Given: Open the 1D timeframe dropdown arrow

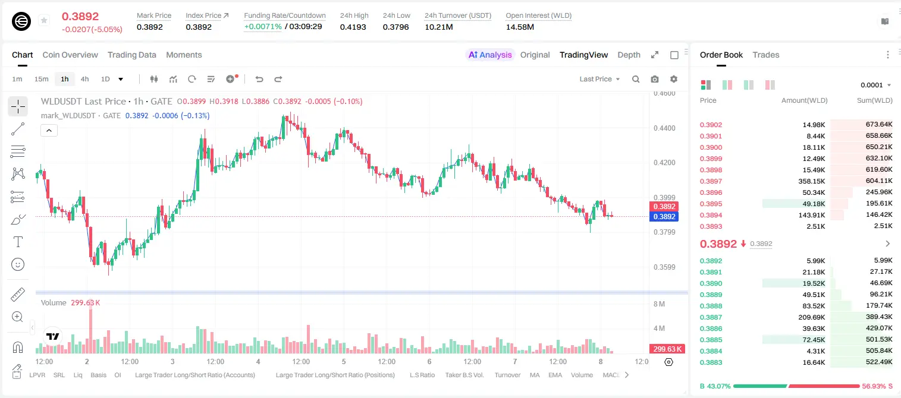Looking at the screenshot, I should pyautogui.click(x=121, y=79).
